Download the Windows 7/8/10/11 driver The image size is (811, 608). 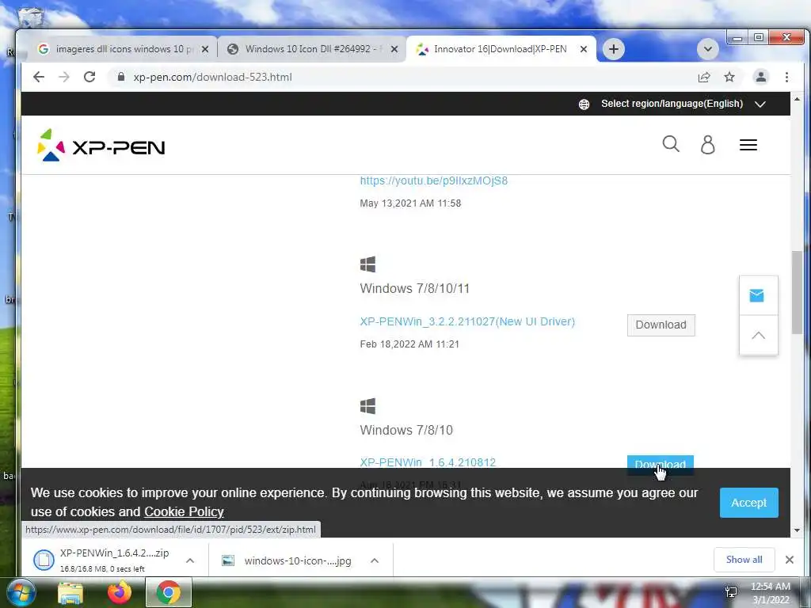[661, 325]
